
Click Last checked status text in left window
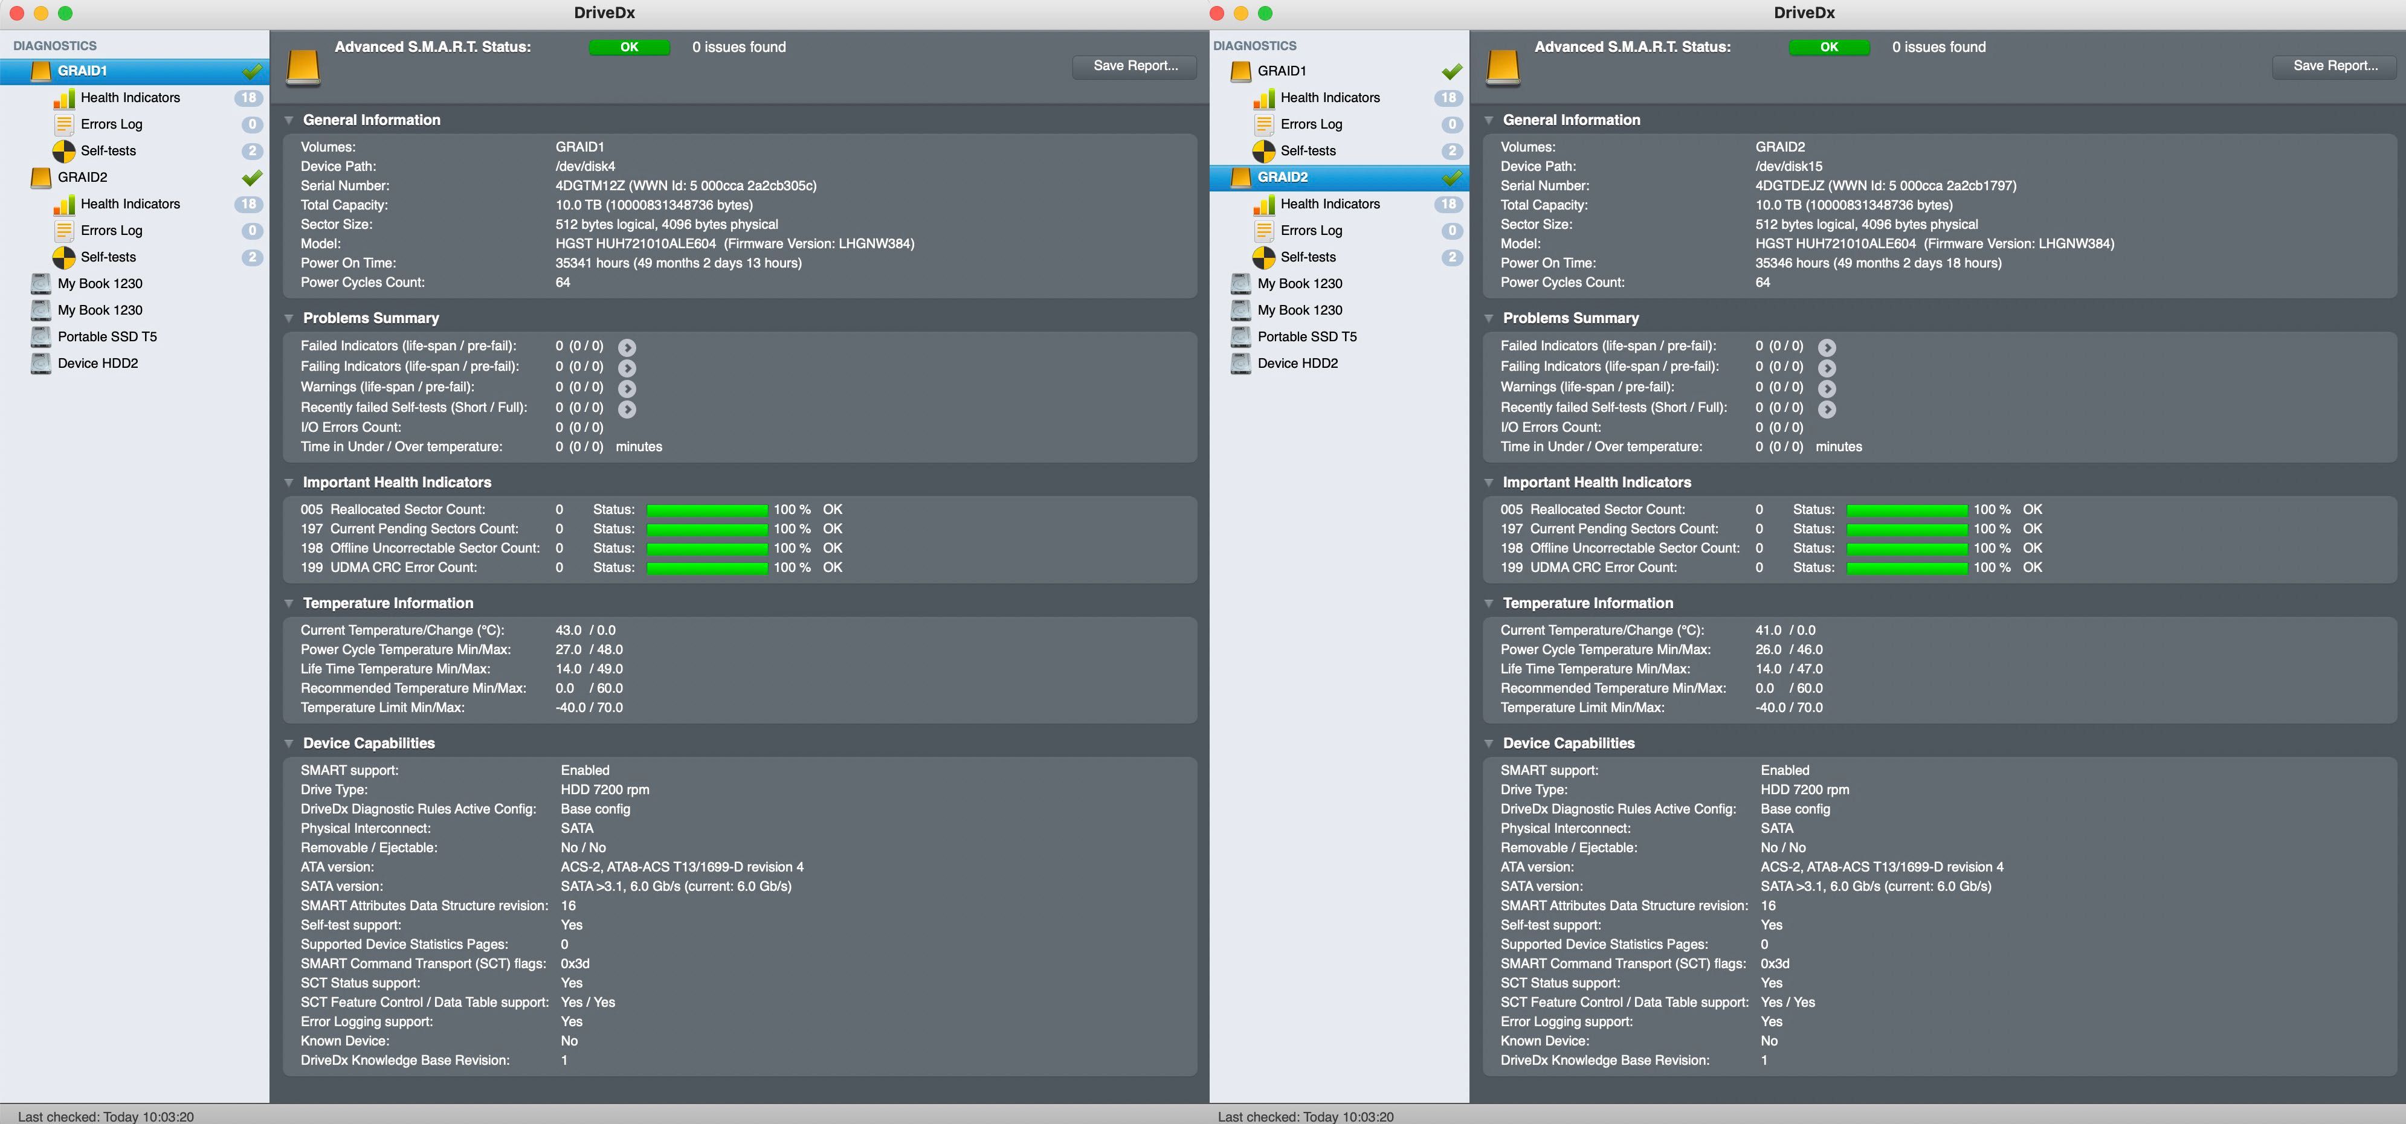[x=106, y=1117]
